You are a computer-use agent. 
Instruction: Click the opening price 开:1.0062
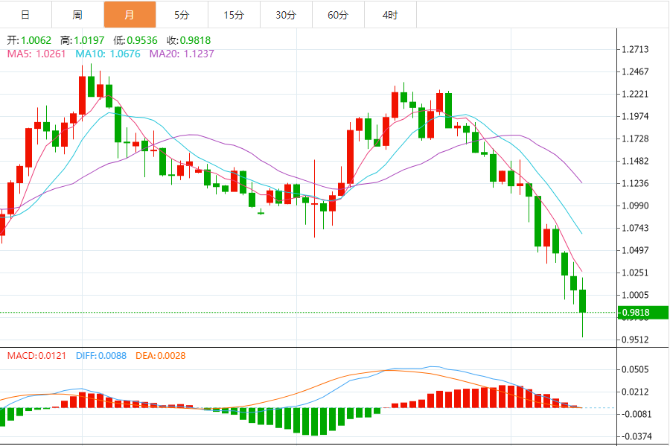pos(29,41)
